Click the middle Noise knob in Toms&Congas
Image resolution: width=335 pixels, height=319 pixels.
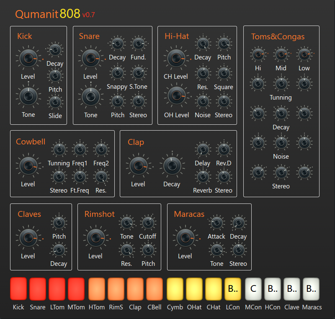pos(281,143)
